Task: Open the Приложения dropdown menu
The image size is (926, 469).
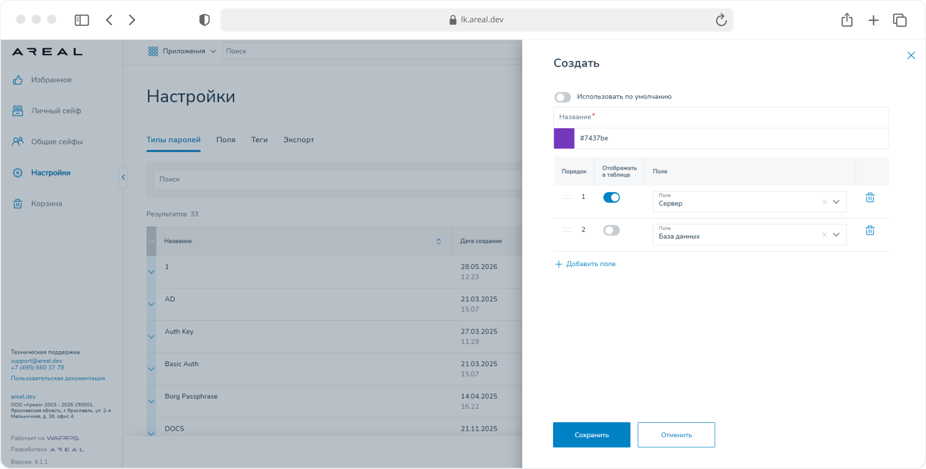Action: (x=182, y=51)
